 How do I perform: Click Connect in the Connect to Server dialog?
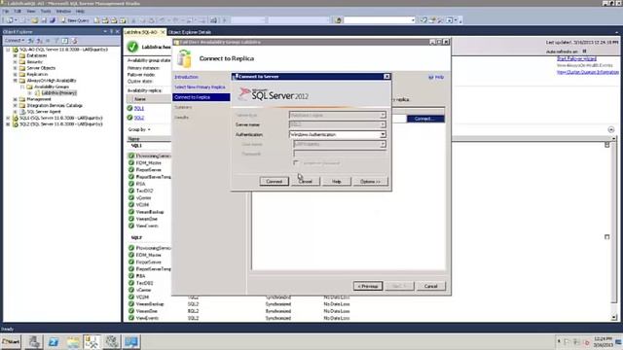tap(274, 182)
